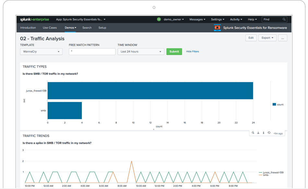Expand the Activity menu

[236, 19]
